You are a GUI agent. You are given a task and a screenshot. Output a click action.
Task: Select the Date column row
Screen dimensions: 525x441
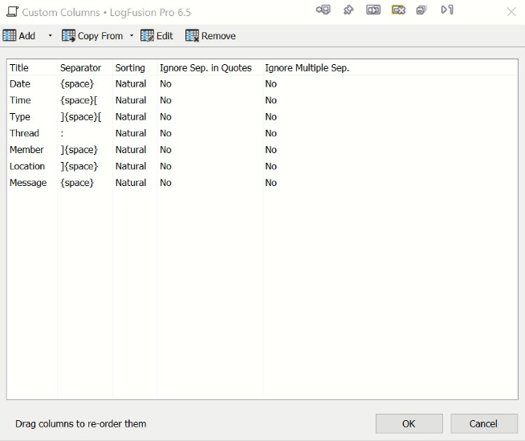click(20, 84)
